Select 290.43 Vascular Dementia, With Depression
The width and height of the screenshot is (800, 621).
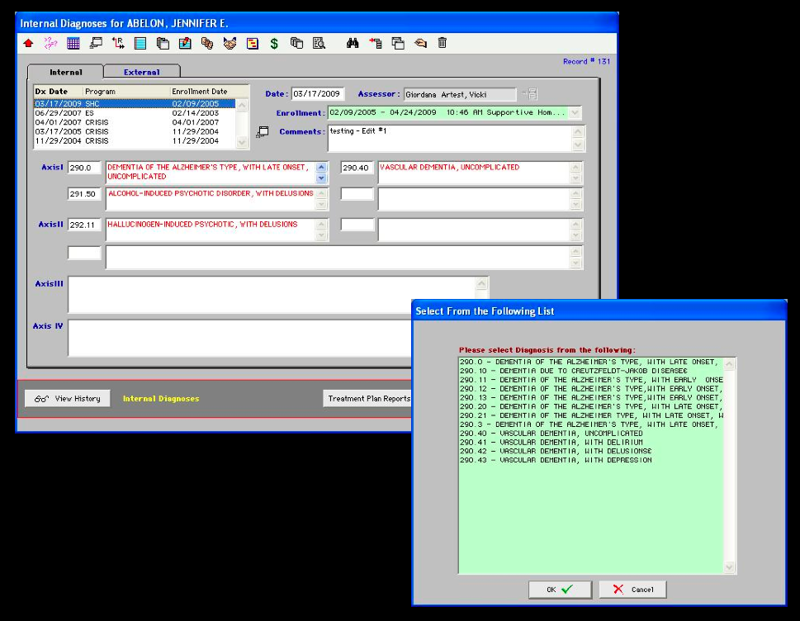pos(591,460)
